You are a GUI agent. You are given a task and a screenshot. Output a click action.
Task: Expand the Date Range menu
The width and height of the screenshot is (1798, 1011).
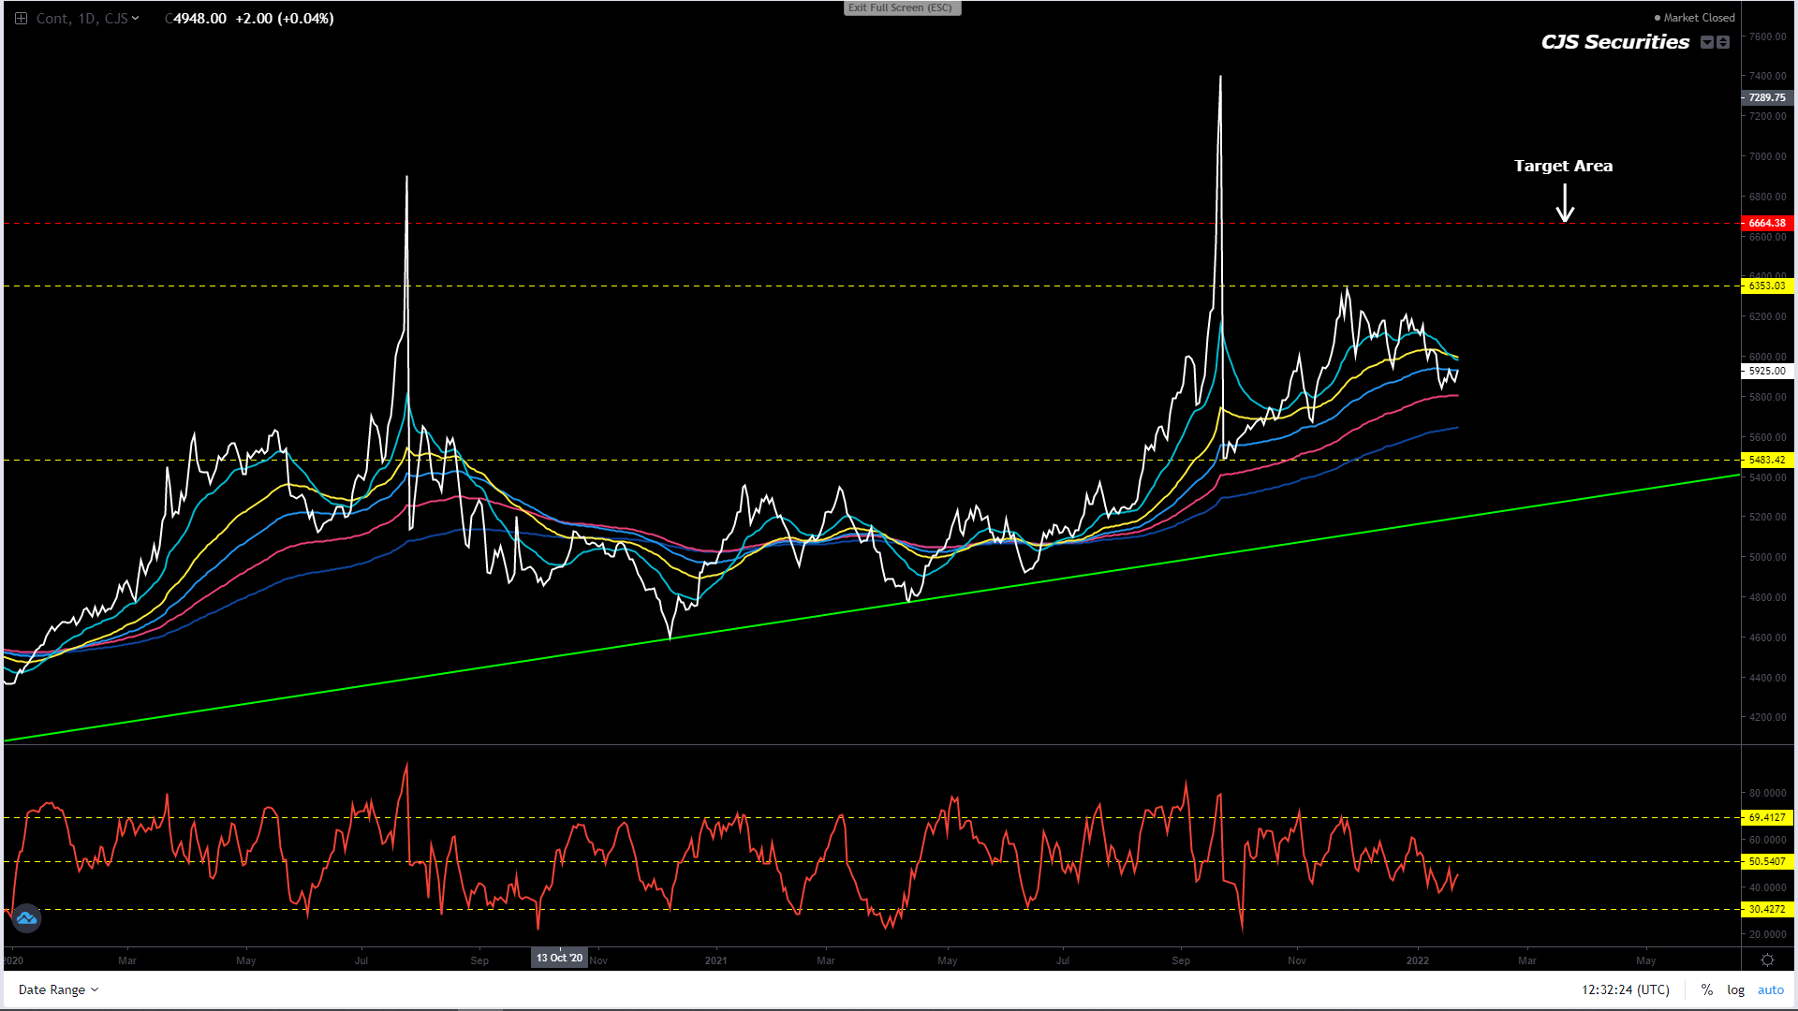coord(58,990)
